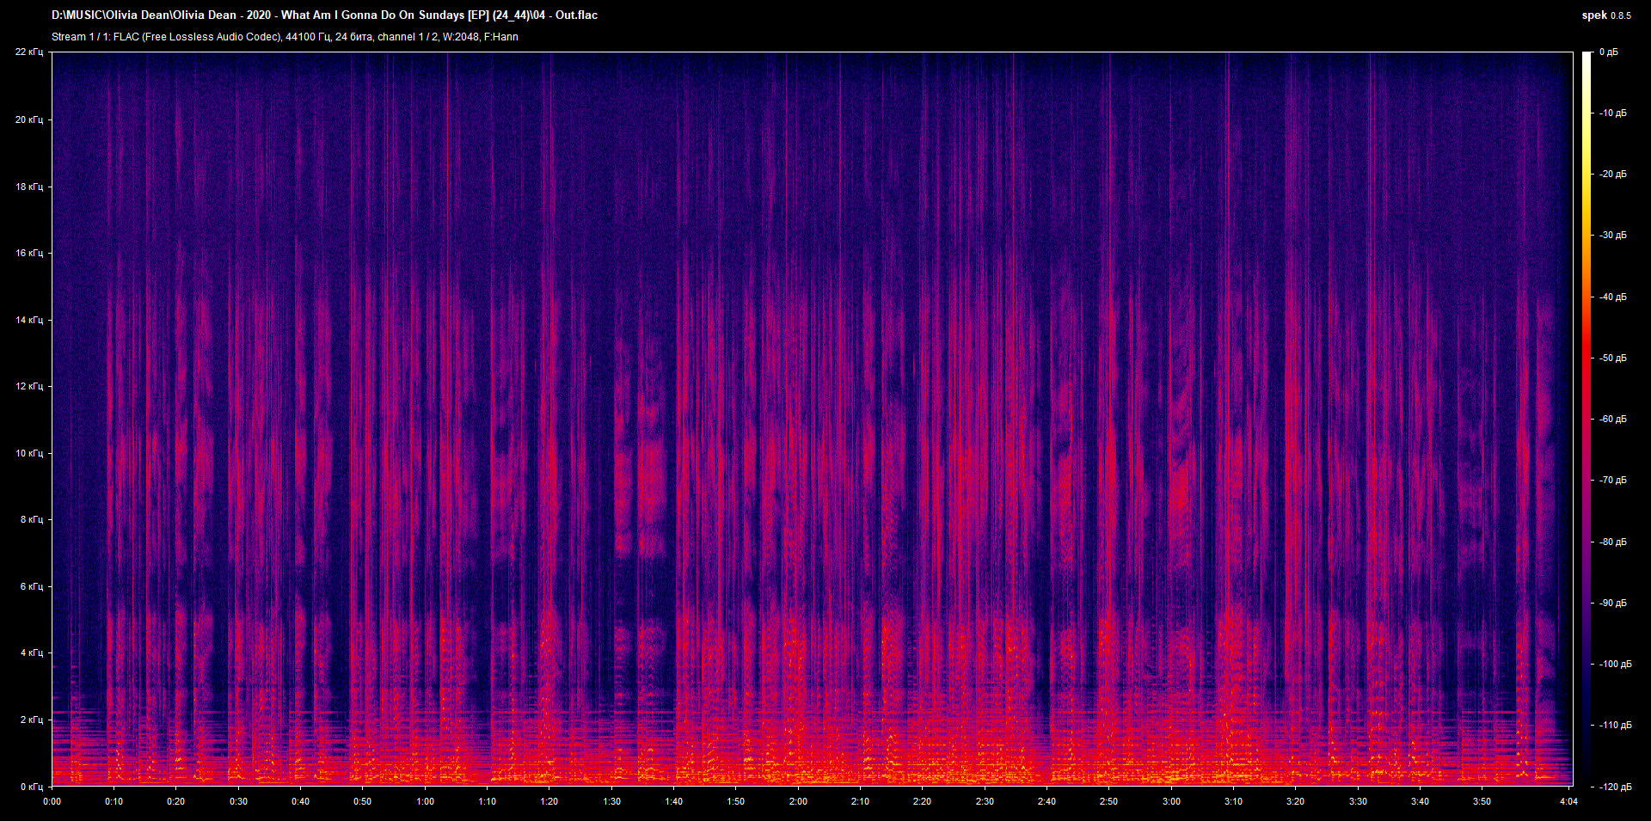Screen dimensions: 1651x821
Task: Click the 0 дБ level scale label
Action: (x=1608, y=52)
